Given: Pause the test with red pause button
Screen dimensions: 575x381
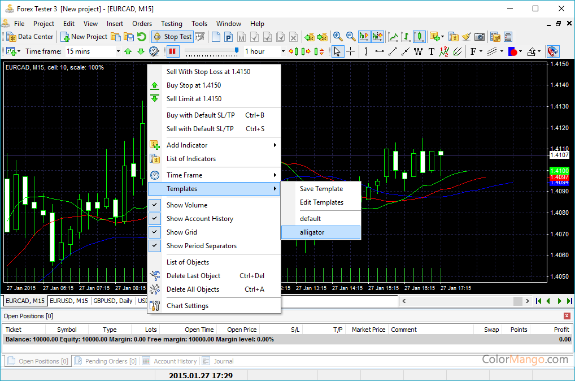Looking at the screenshot, I should [172, 51].
